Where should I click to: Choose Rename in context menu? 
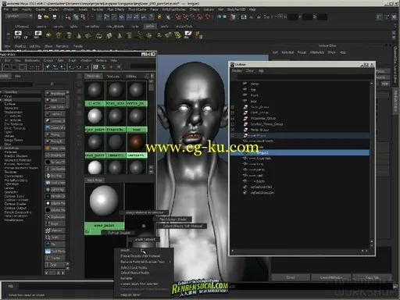pos(127,278)
